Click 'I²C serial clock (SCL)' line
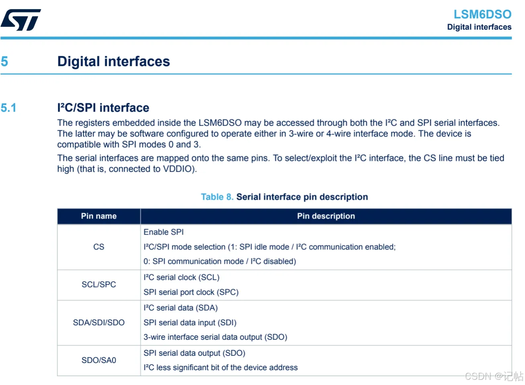The height and width of the screenshot is (385, 525). [x=181, y=278]
